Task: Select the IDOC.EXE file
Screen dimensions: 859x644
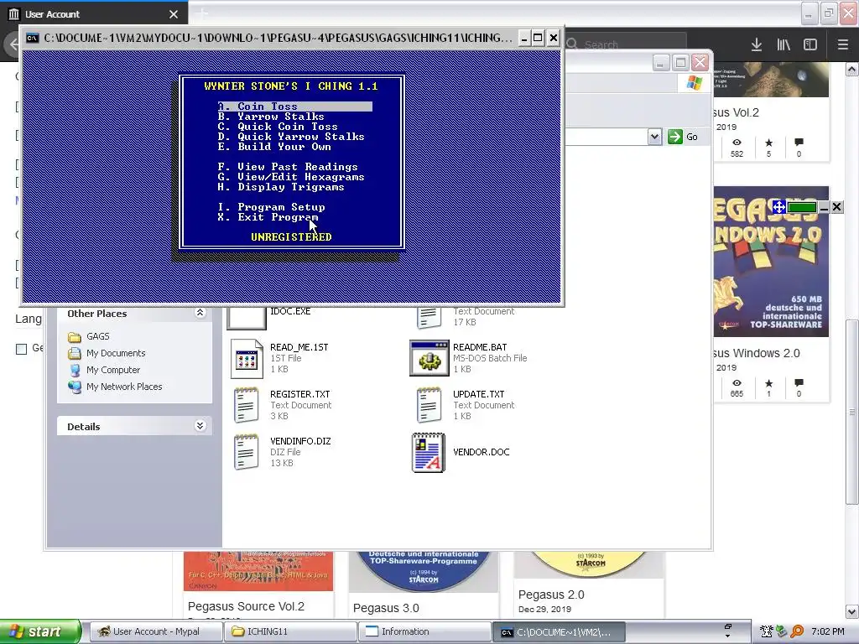Action: [290, 311]
